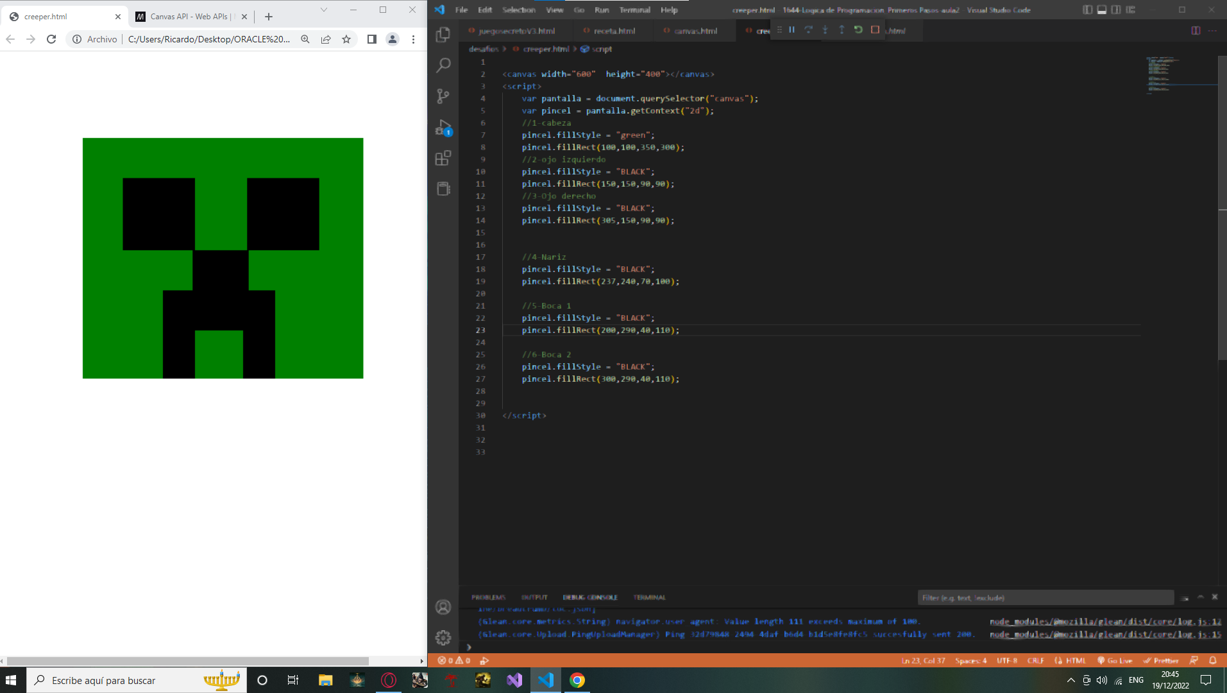Click Share this page icon in Chrome

pos(326,39)
